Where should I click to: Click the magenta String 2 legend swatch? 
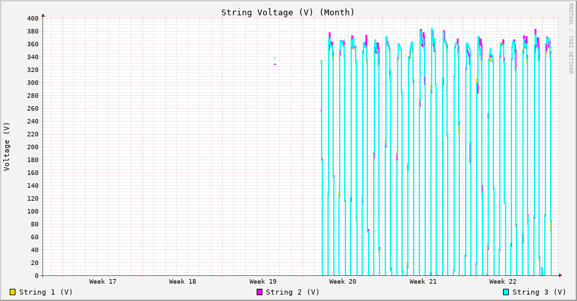pos(259,292)
